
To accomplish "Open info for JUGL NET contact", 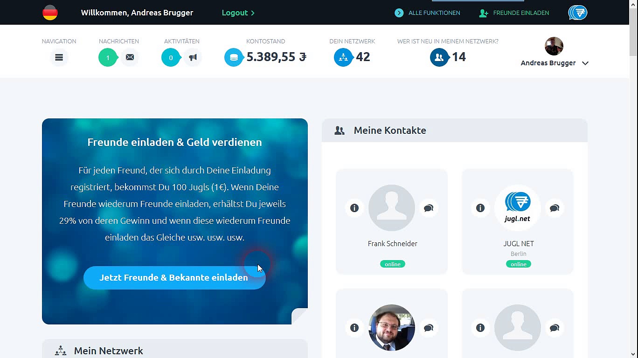I will (480, 208).
